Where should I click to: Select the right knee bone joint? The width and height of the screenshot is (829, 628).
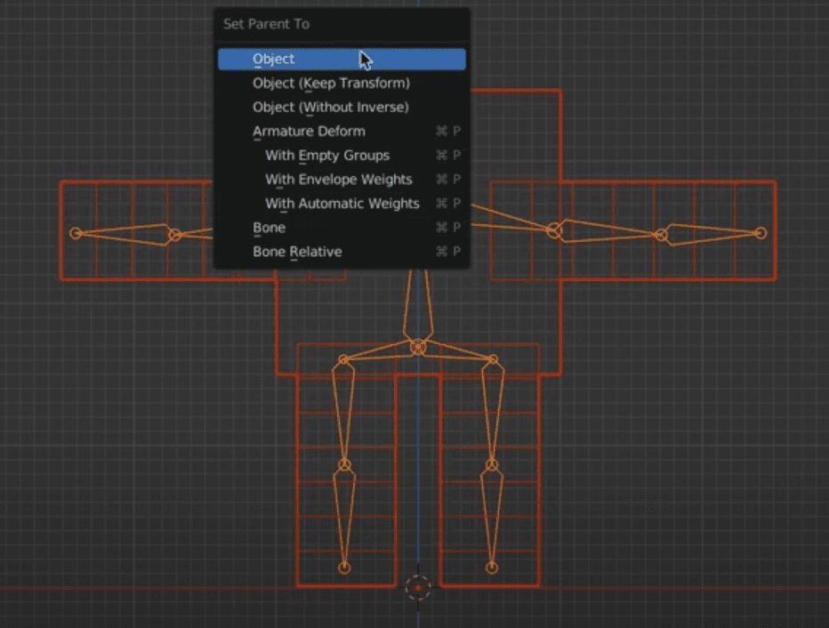(x=492, y=464)
